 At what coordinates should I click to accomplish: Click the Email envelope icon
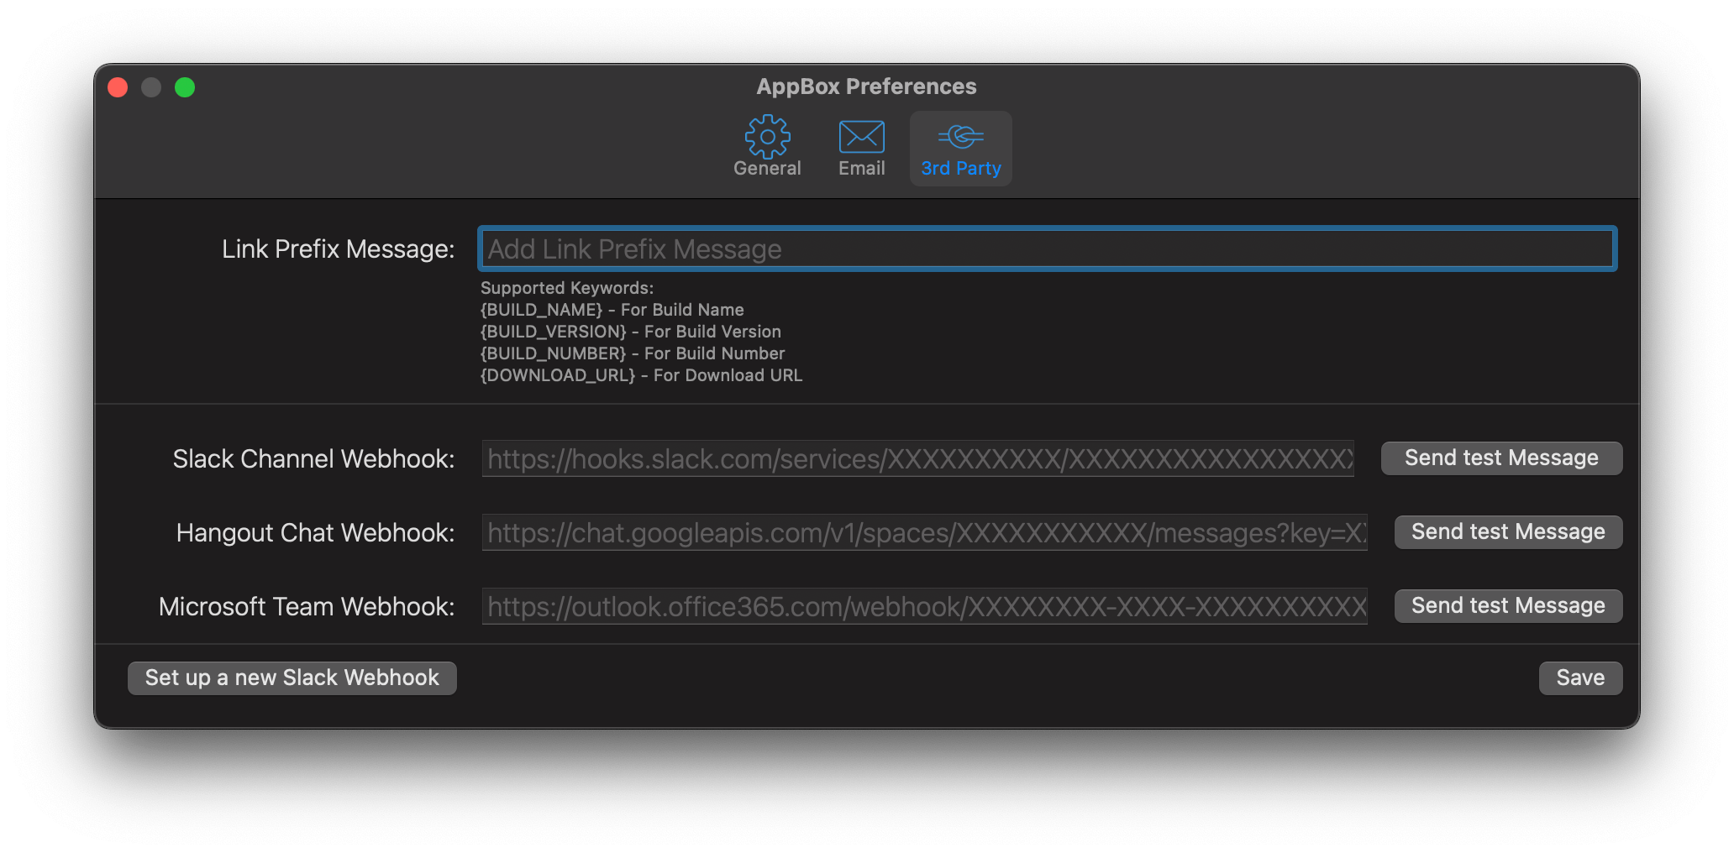pyautogui.click(x=861, y=136)
